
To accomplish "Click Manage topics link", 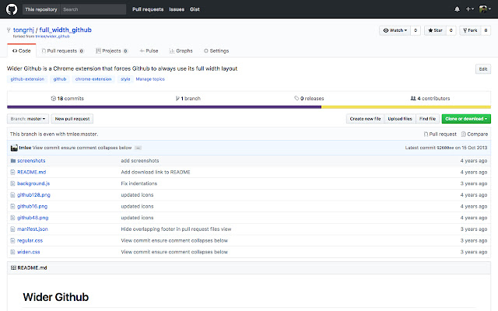I will click(150, 79).
